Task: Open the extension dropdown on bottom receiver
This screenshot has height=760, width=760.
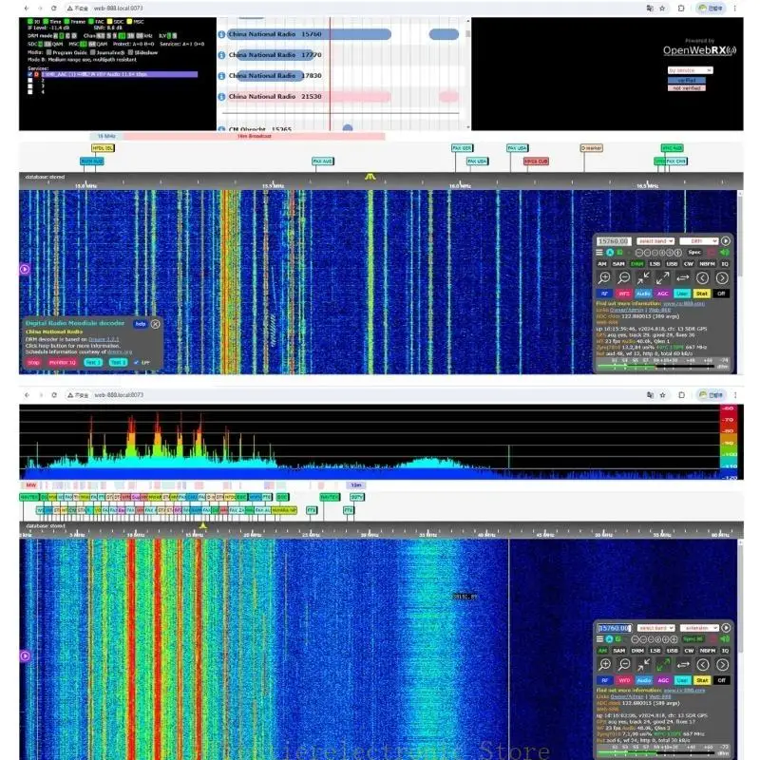Action: click(701, 628)
